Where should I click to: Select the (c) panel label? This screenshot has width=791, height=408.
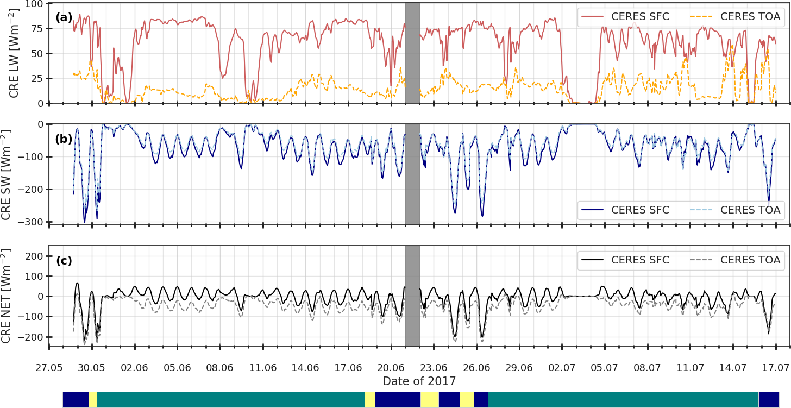coord(64,261)
